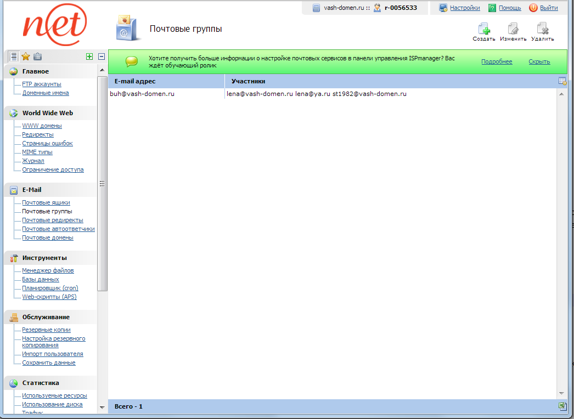
Task: Click the Изменить (edit) toolbar icon
Action: (513, 29)
